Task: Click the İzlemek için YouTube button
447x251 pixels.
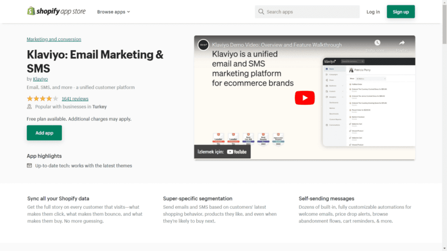Action: 222,152
